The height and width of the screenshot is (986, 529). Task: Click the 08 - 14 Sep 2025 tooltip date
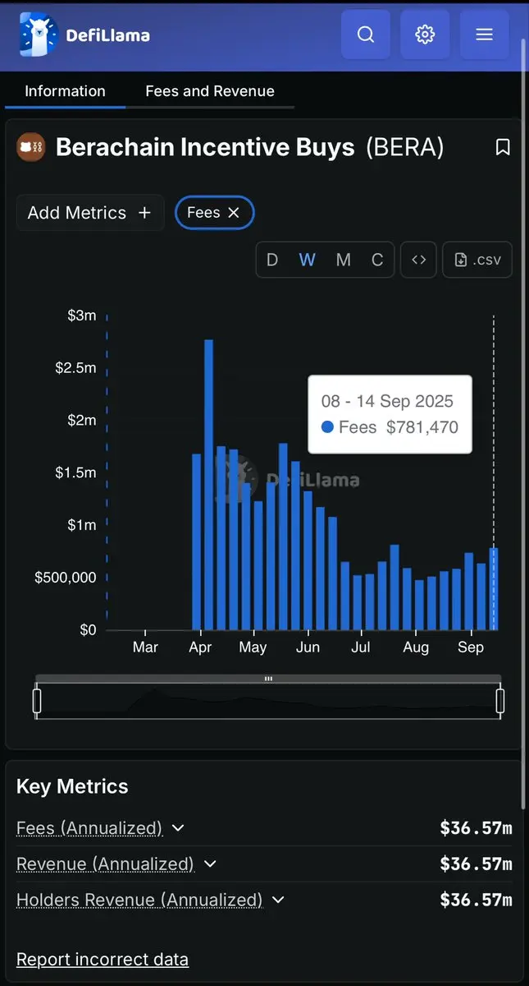coord(387,401)
